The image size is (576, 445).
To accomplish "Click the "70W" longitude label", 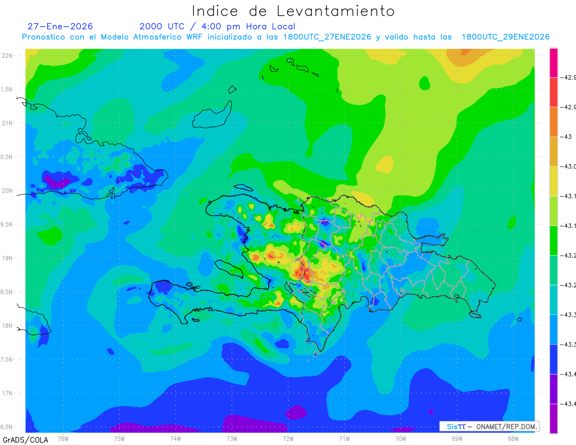I will [x=401, y=438].
